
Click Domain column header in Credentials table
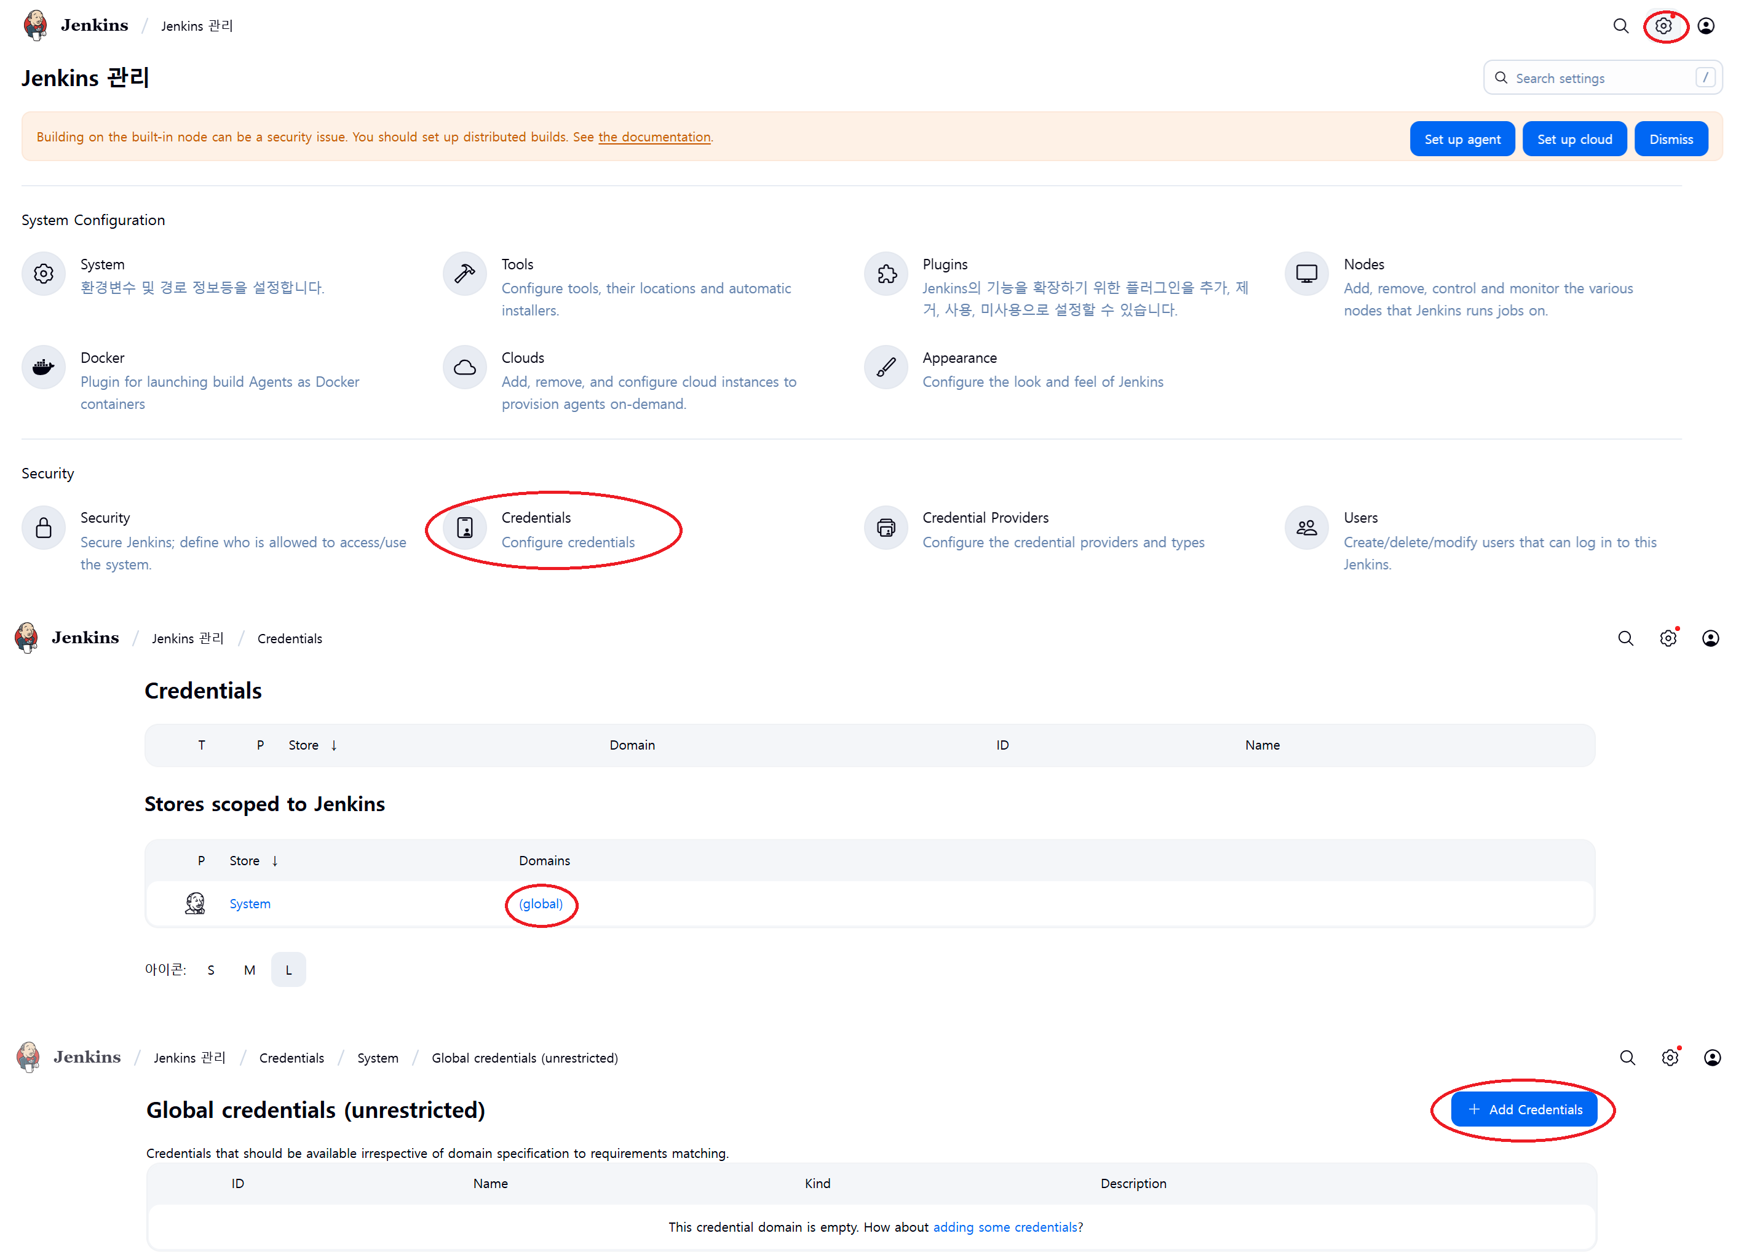coord(632,745)
